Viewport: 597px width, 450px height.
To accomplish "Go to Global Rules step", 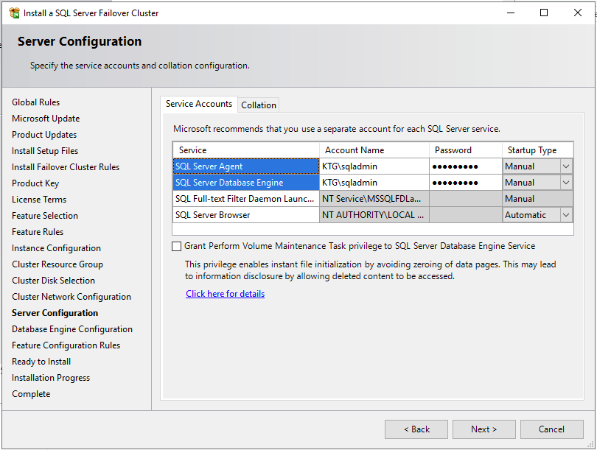I will [x=36, y=102].
